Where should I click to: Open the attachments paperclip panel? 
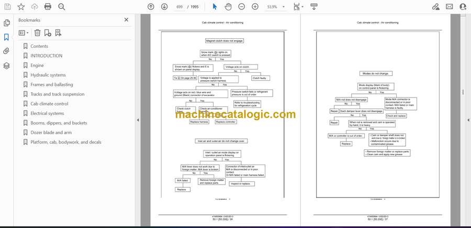[6, 51]
